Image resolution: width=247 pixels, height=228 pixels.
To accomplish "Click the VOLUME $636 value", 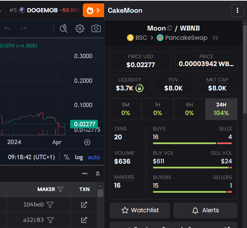I will pos(122,161).
